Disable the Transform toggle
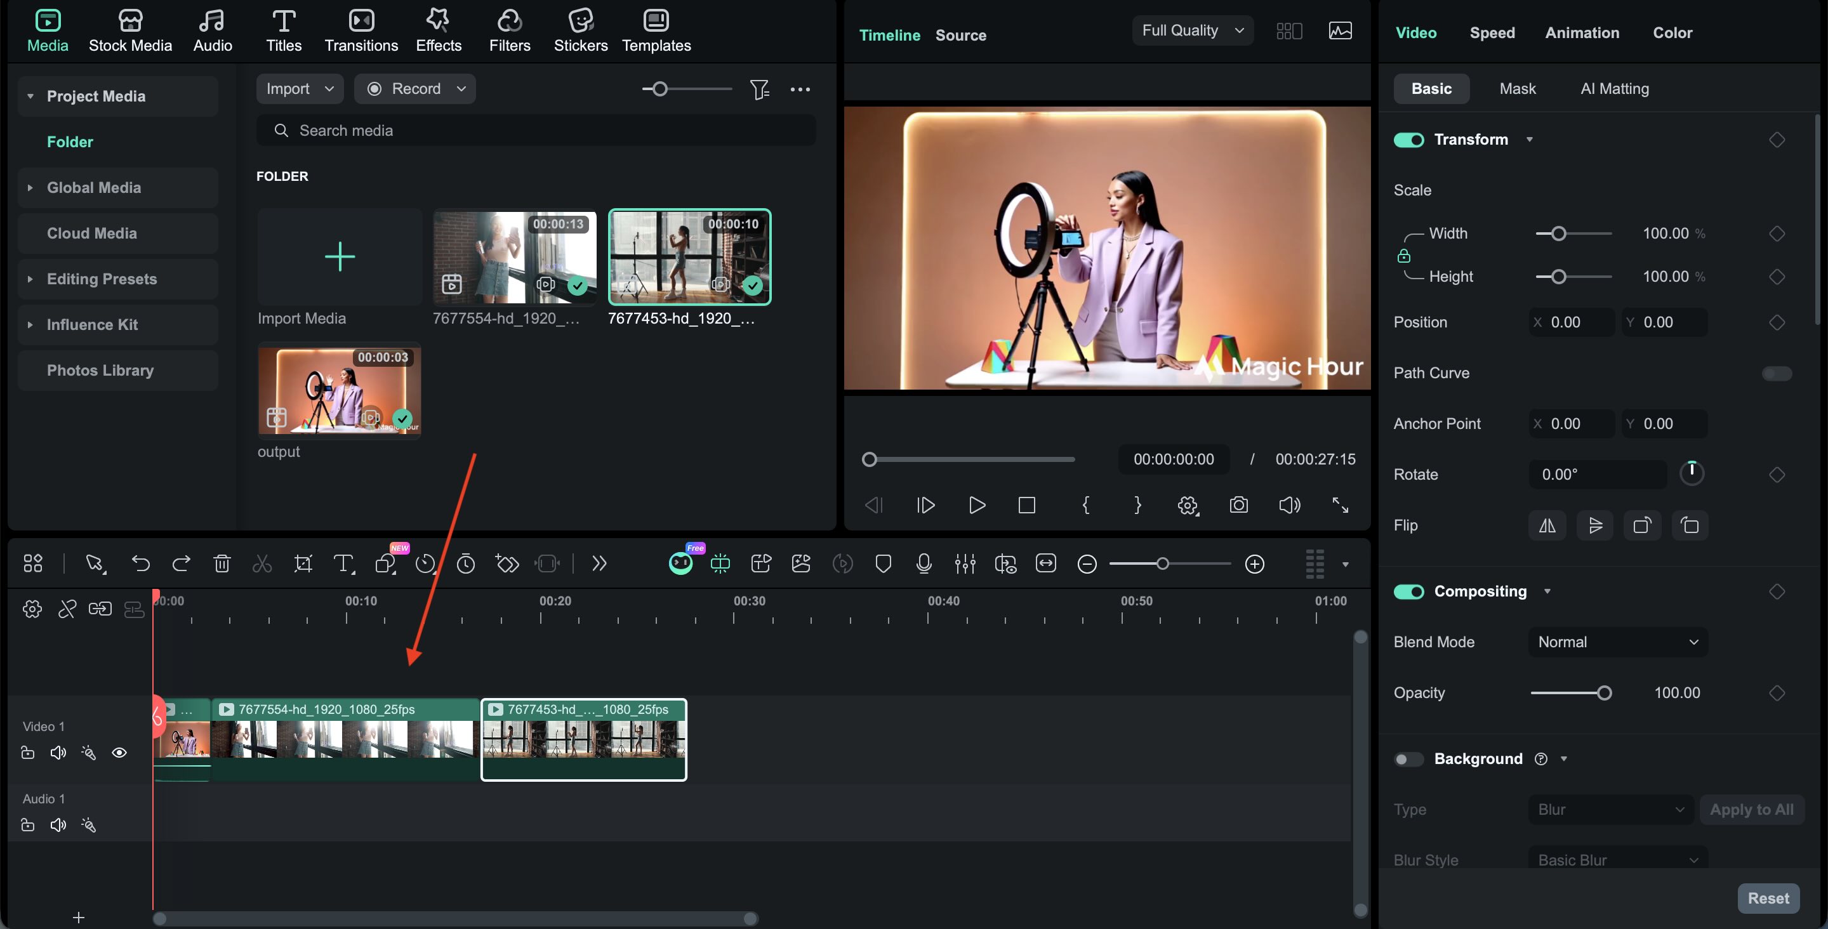 [1409, 139]
